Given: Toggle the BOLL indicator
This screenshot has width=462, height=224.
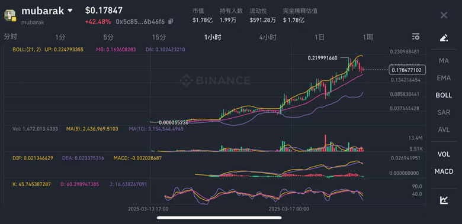Looking at the screenshot, I should pos(444,95).
